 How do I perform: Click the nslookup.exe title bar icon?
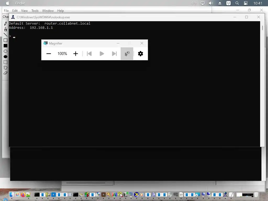coord(13,17)
